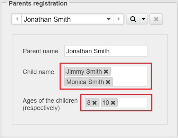Screen dimensions: 178x138
Task: Remove Jimmy Smith tag
Action: pos(106,72)
